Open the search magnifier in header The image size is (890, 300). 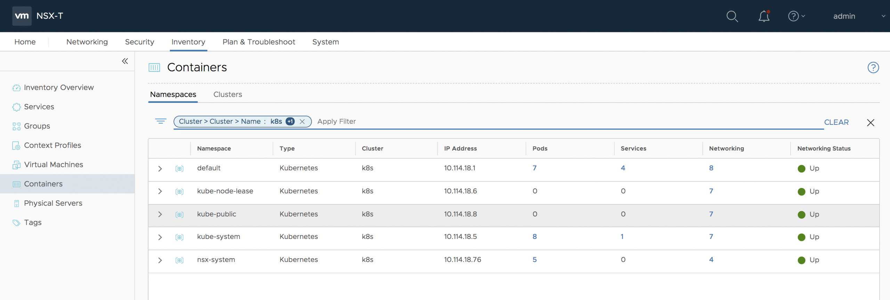tap(732, 16)
